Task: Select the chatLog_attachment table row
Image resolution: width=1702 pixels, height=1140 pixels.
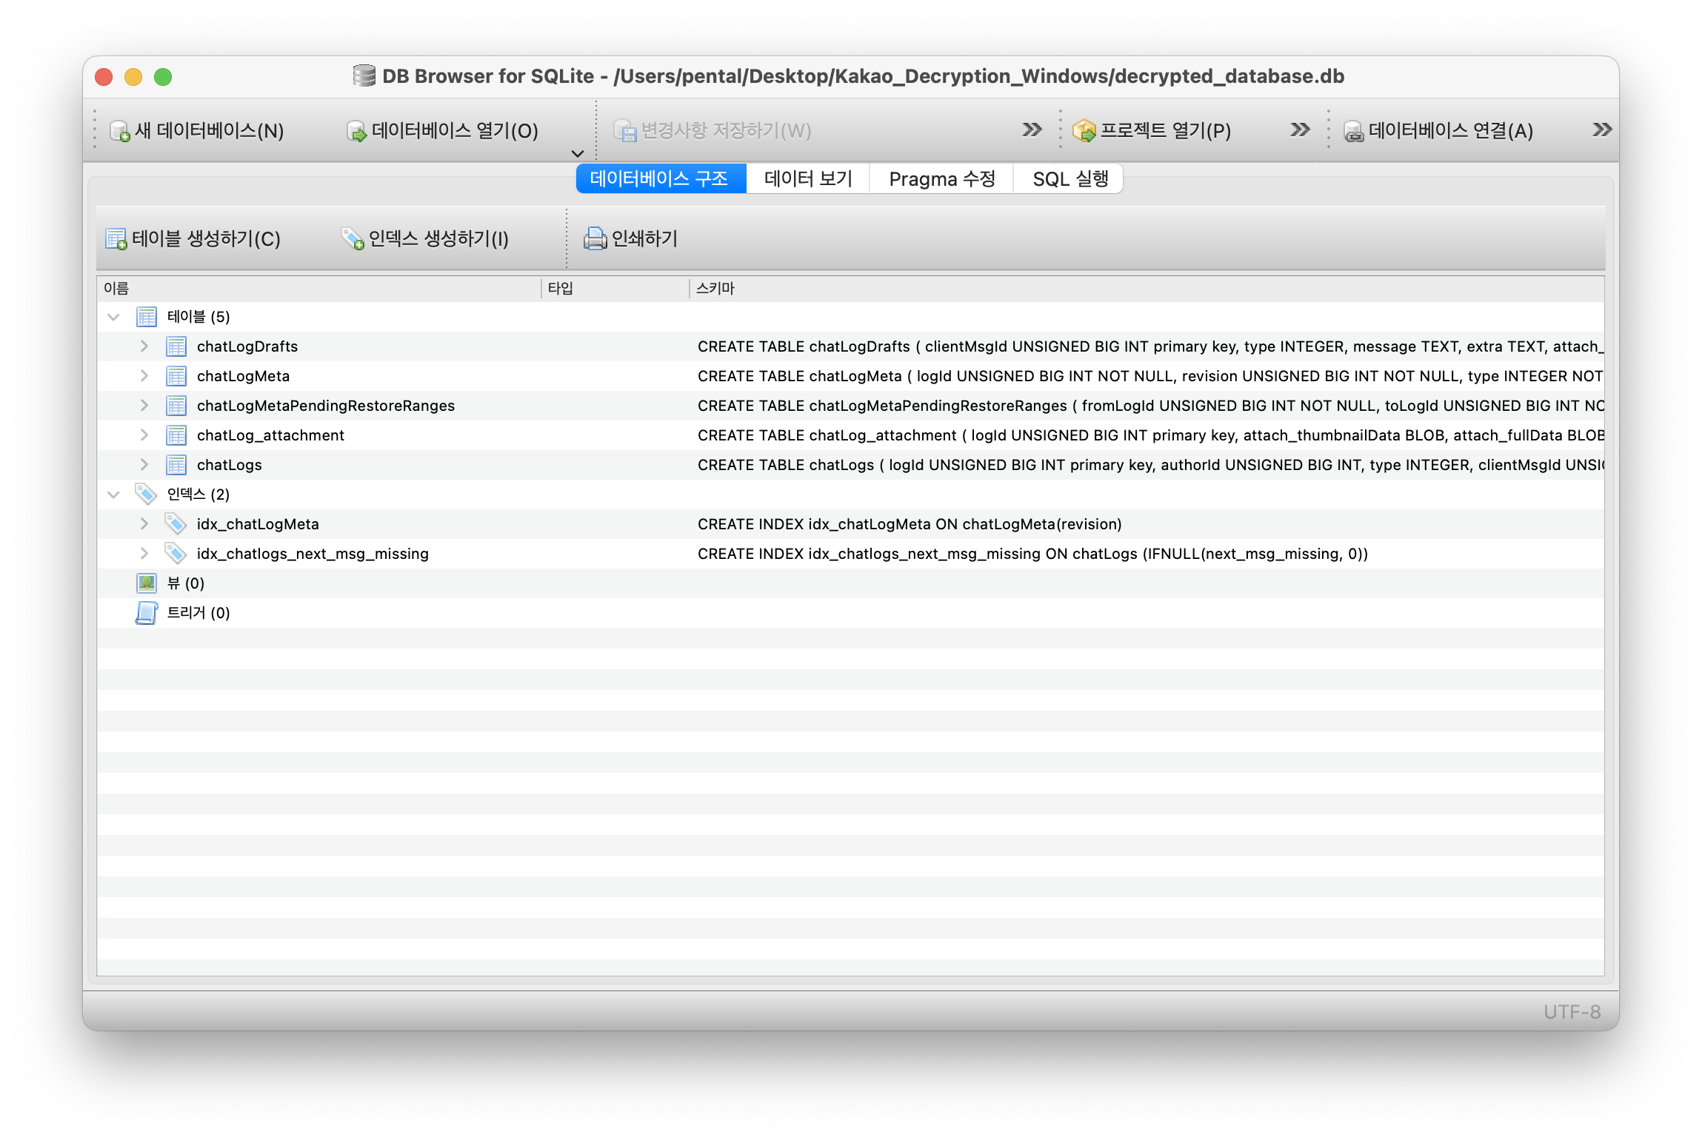Action: coord(270,435)
